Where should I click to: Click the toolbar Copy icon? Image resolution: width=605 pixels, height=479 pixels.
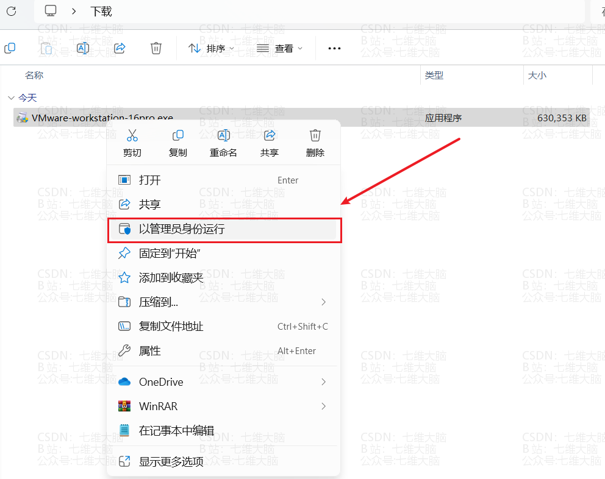(10, 48)
